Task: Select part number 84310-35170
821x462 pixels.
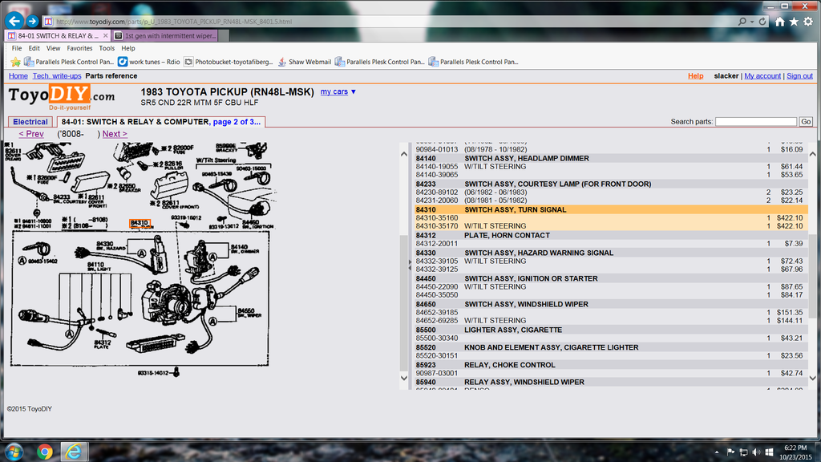Action: click(437, 226)
